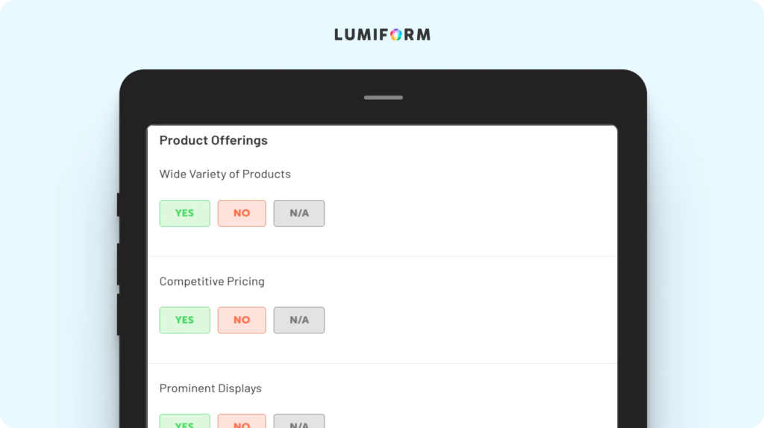This screenshot has height=428, width=764.
Task: Pick NO for Prominent Displays
Action: [242, 422]
